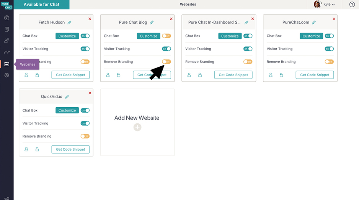
Task: Delete the Fetch Hudson website card
Action: [x=90, y=19]
